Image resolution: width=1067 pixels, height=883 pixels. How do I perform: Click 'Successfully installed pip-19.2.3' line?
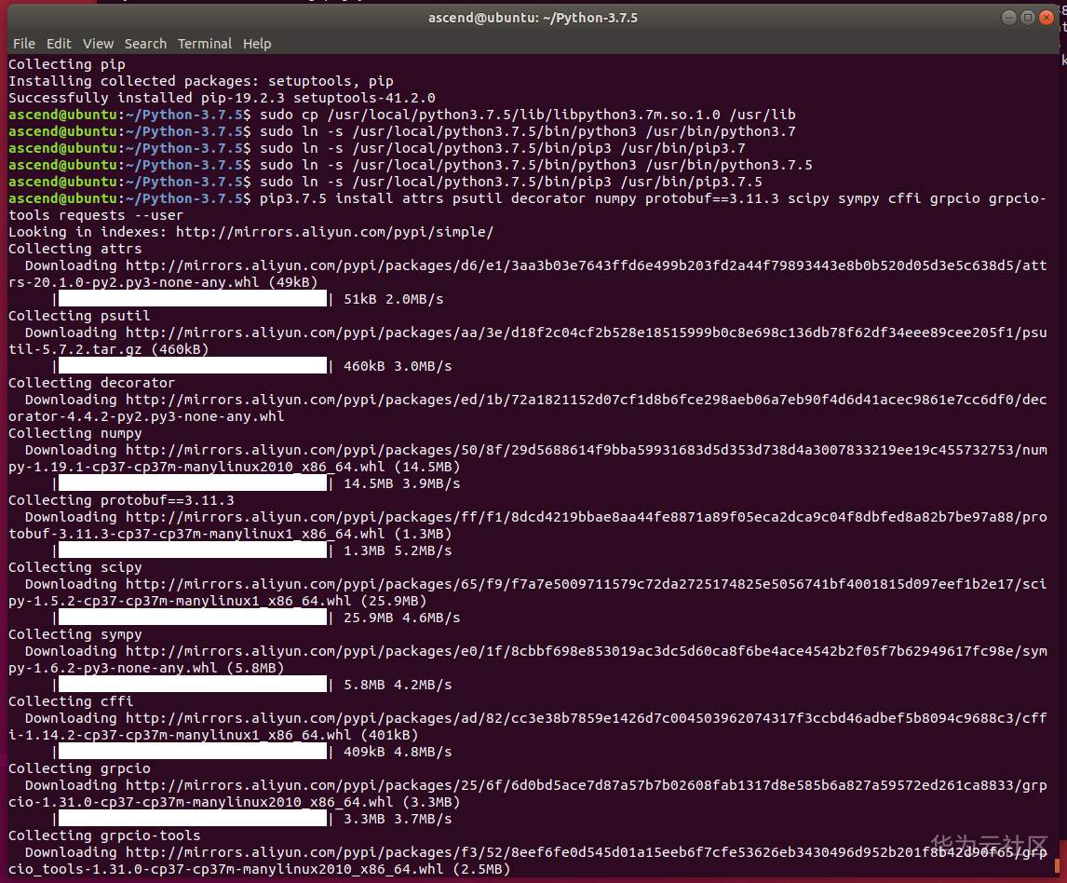[x=222, y=98]
